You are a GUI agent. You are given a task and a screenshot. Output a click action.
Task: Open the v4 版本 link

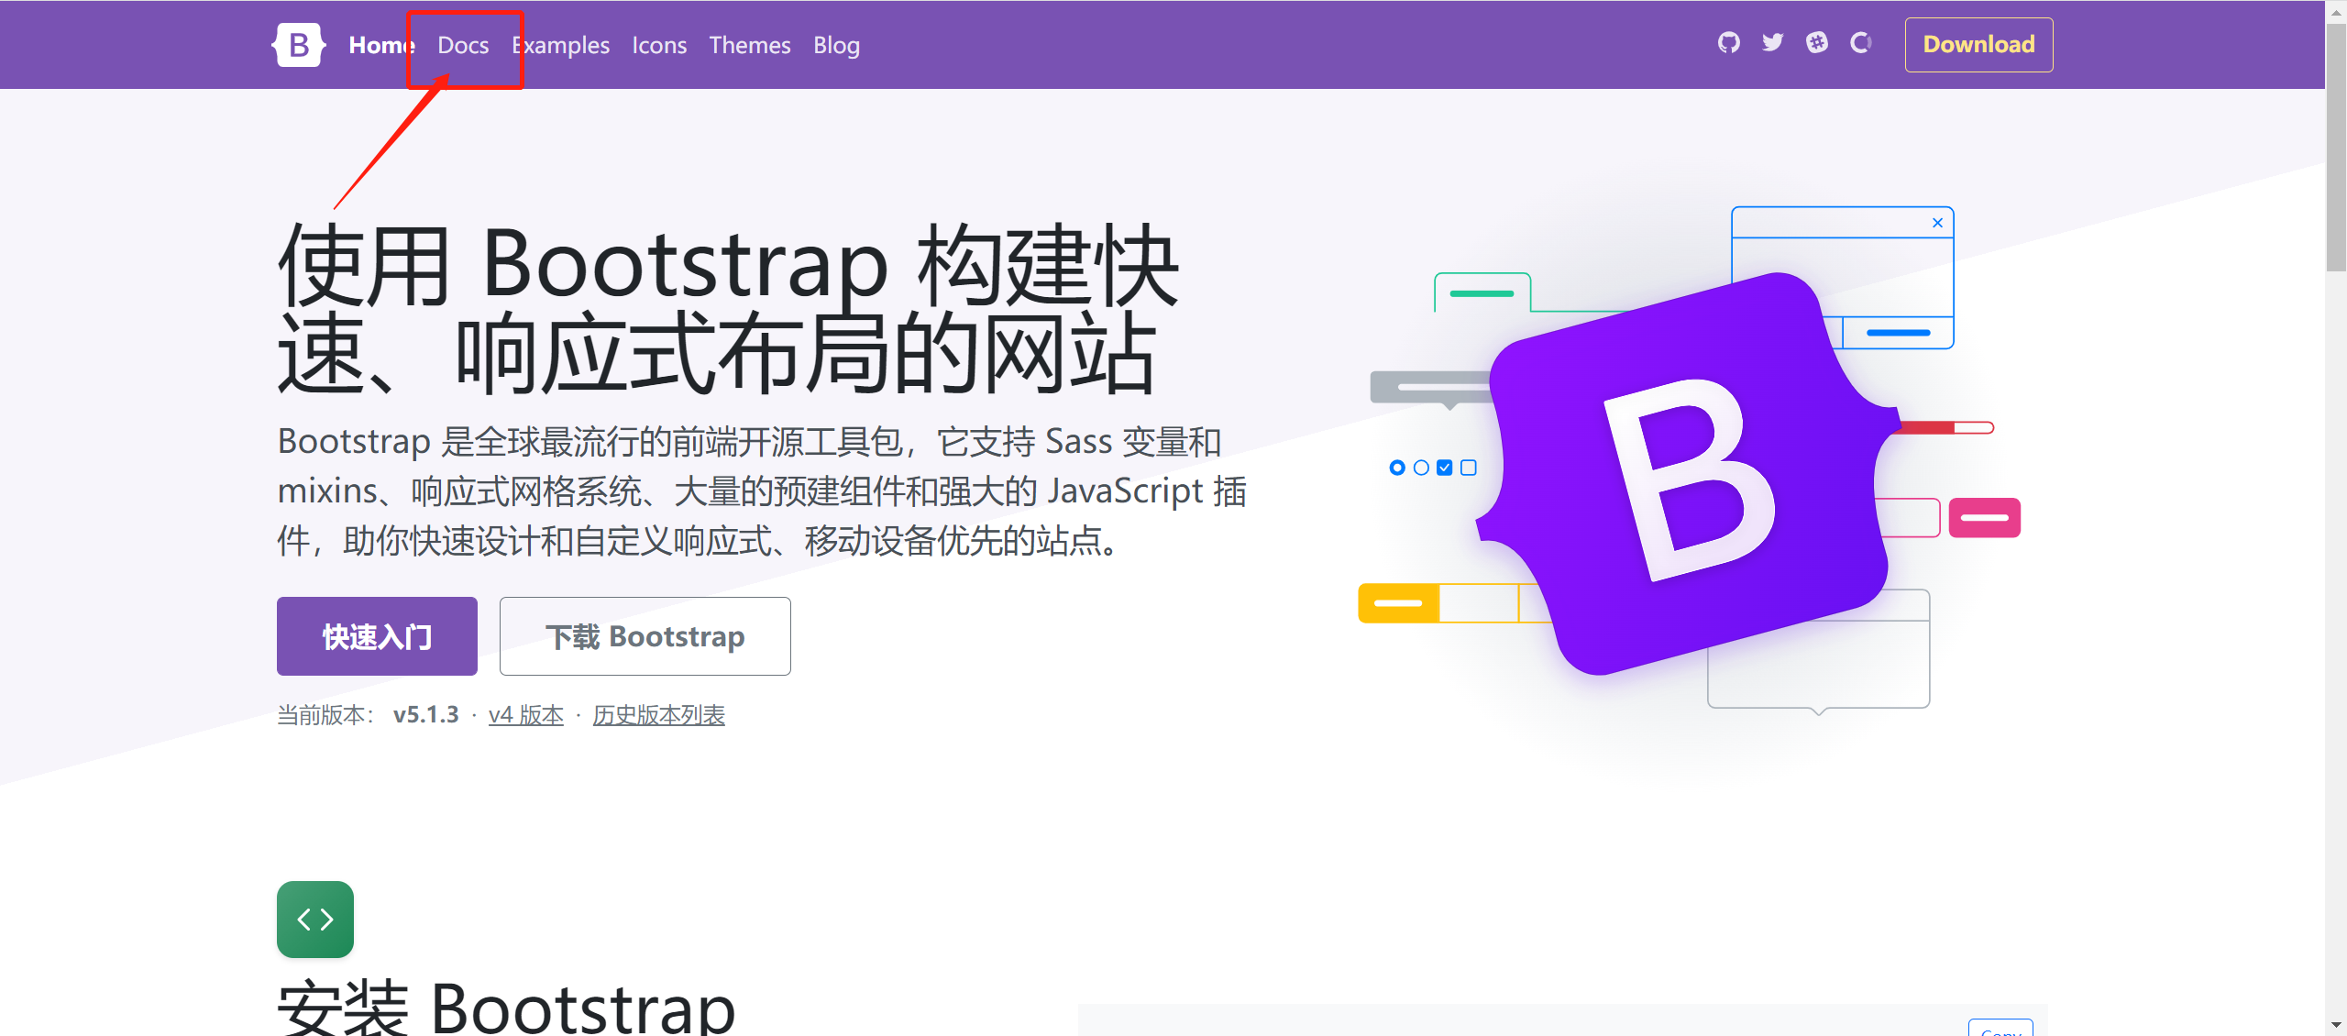(x=525, y=715)
